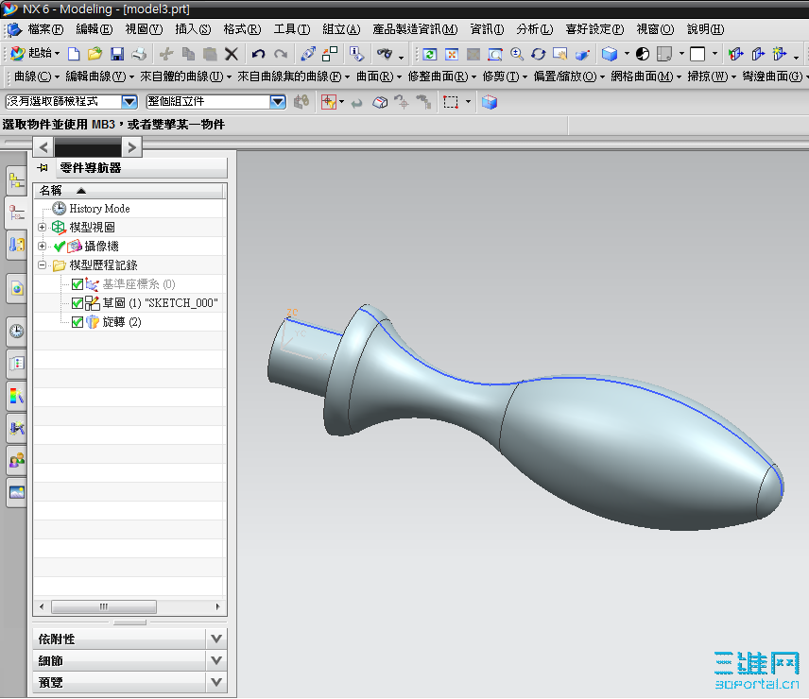Click the binoculars find icon

(385, 54)
